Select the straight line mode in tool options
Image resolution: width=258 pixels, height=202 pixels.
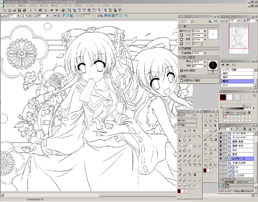182,21
